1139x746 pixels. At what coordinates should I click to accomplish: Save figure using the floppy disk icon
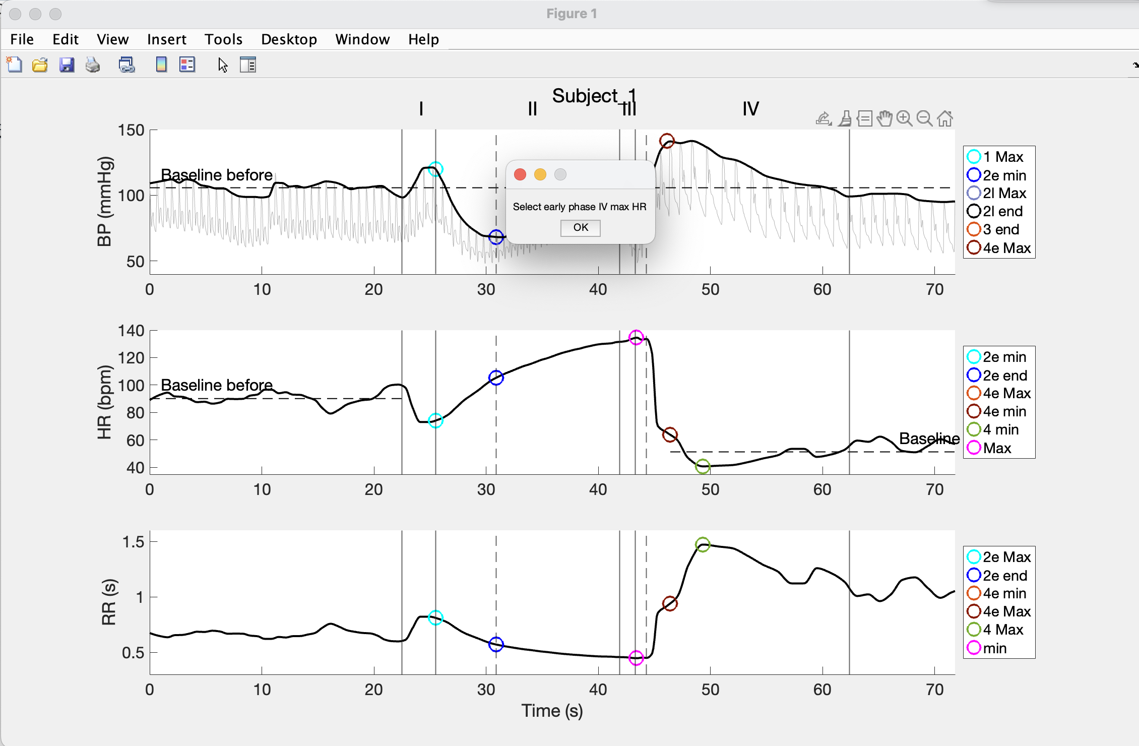[x=67, y=65]
